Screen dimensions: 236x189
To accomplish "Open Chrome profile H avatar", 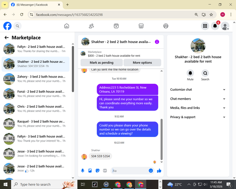I will click(222, 15).
